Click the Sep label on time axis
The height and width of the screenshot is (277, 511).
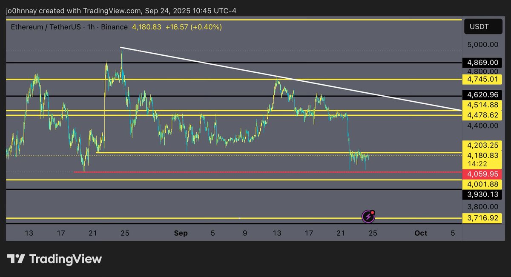click(x=181, y=233)
